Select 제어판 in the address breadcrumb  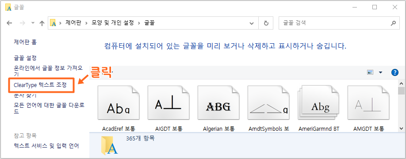[x=73, y=23]
